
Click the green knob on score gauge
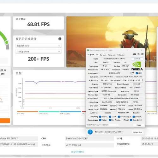click(7, 43)
